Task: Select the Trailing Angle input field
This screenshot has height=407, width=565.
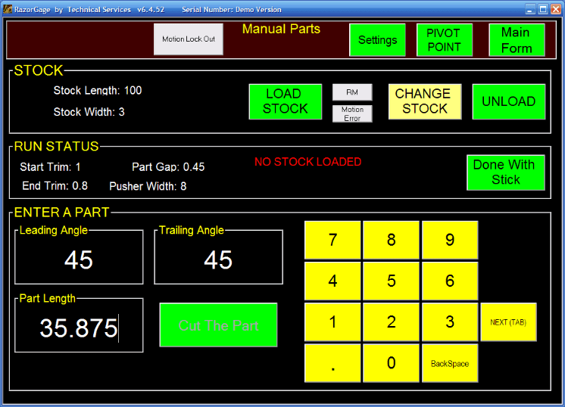Action: point(218,259)
